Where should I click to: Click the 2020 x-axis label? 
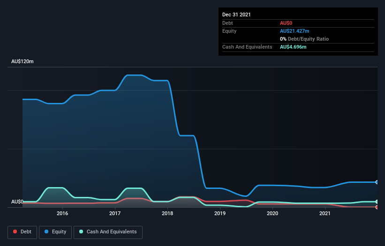[272, 213]
